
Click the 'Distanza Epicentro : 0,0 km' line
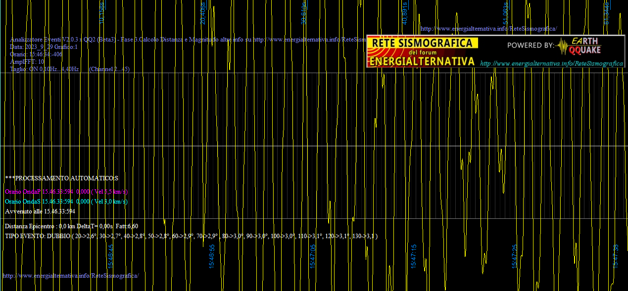pos(71,226)
